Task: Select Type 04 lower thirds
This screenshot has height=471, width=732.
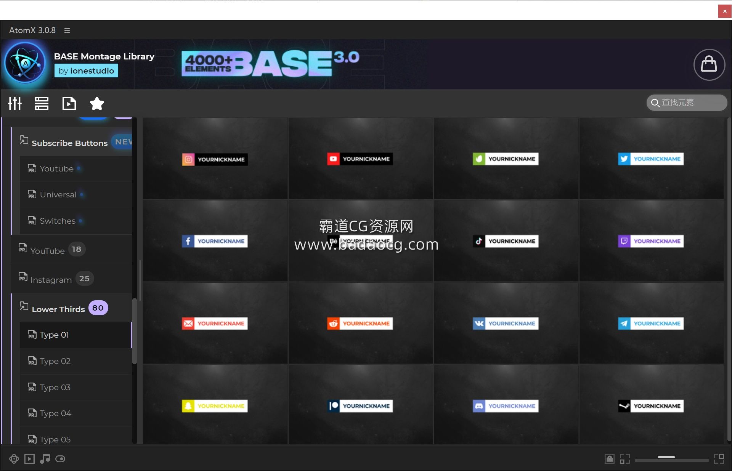Action: point(76,413)
